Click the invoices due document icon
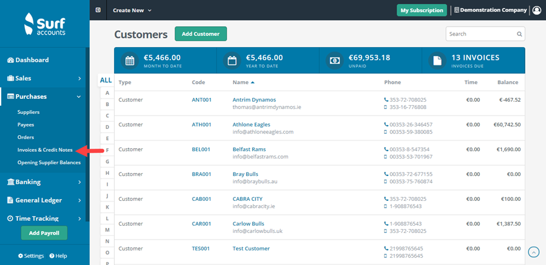The image size is (546, 265). pos(437,61)
